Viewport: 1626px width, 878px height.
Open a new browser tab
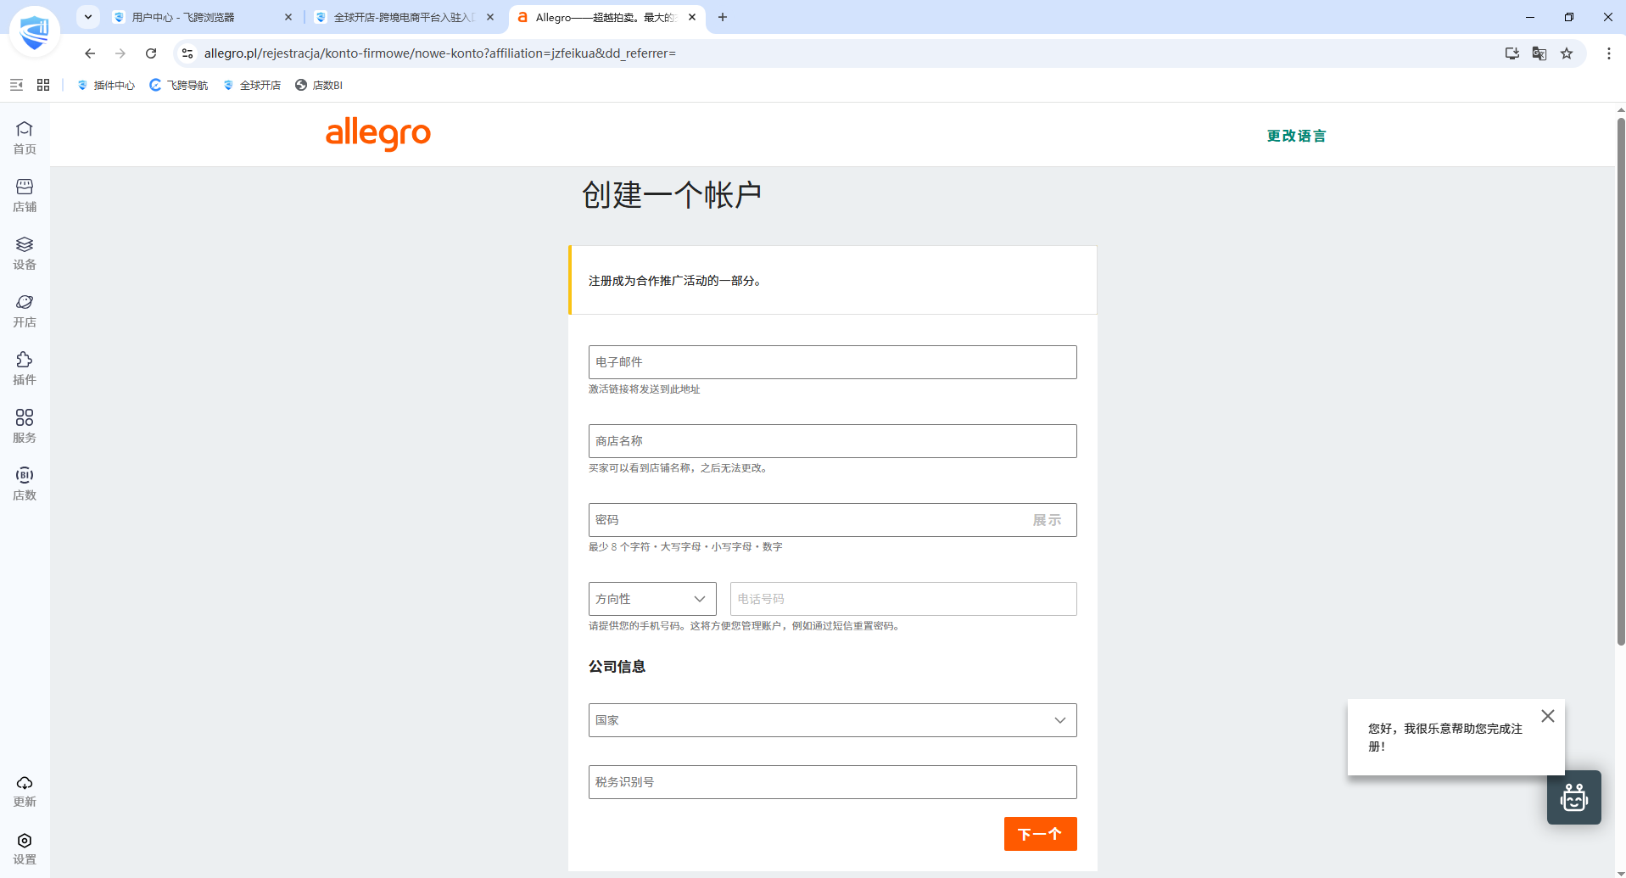coord(723,17)
